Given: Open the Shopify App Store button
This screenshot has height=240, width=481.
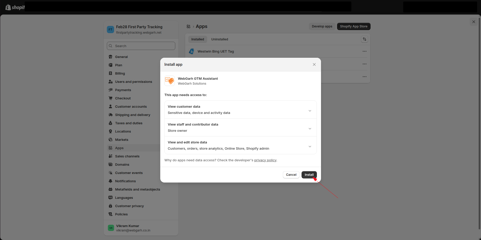Looking at the screenshot, I should [x=354, y=26].
